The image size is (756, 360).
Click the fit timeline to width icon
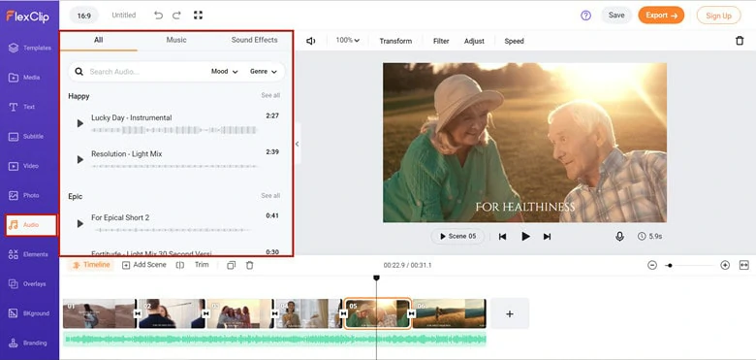744,265
